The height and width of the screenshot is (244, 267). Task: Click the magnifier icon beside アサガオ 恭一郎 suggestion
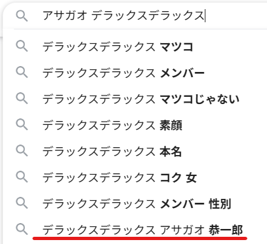click(x=22, y=229)
